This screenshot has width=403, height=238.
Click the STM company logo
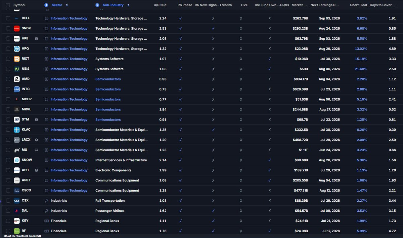(17, 120)
